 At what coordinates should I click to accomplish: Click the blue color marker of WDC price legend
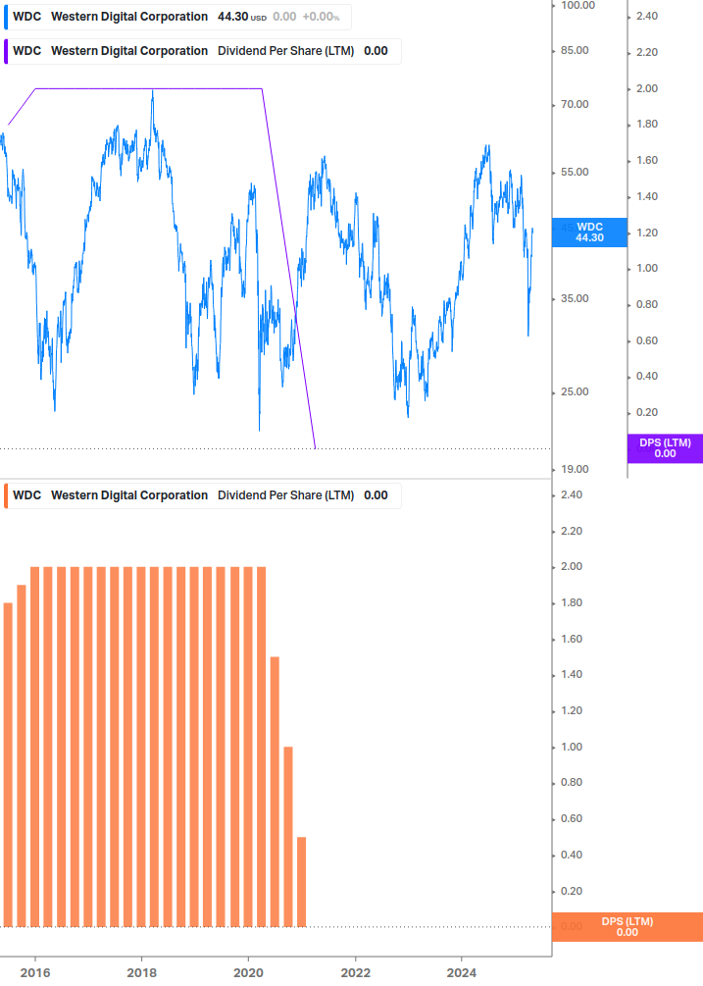point(6,17)
